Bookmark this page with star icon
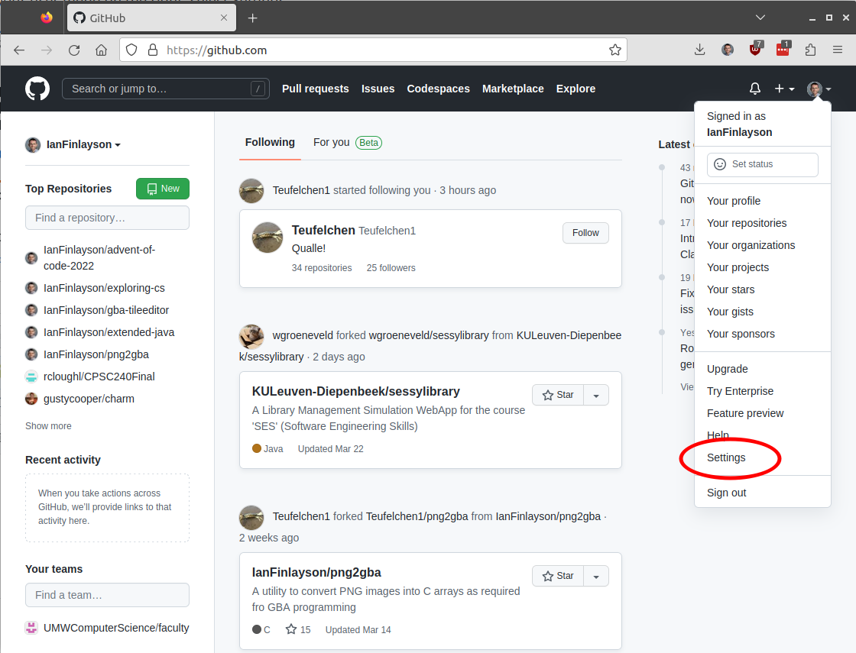This screenshot has width=856, height=653. click(x=614, y=50)
